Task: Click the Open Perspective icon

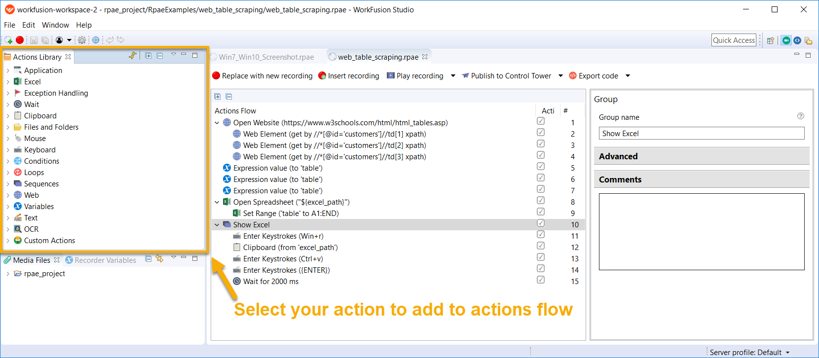Action: click(x=770, y=40)
